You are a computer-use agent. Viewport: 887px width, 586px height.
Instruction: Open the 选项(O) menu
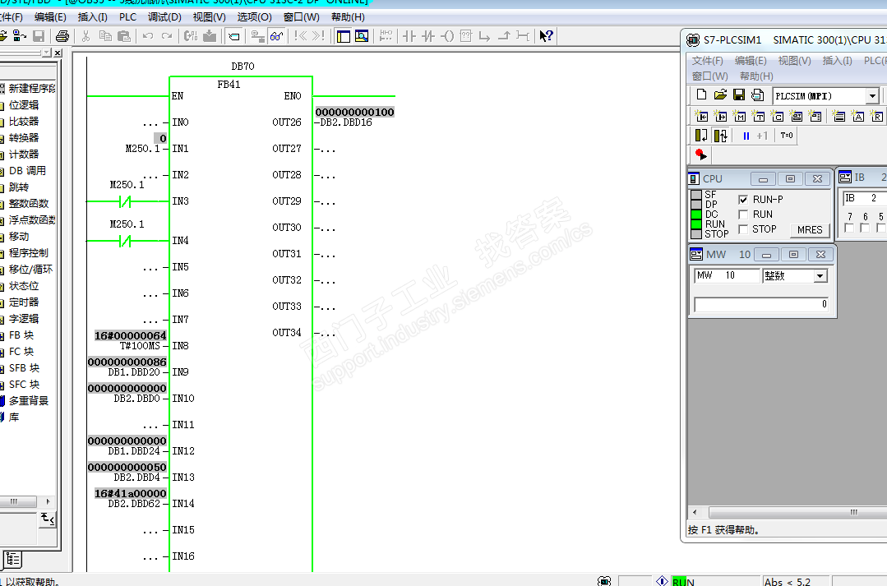pyautogui.click(x=255, y=17)
